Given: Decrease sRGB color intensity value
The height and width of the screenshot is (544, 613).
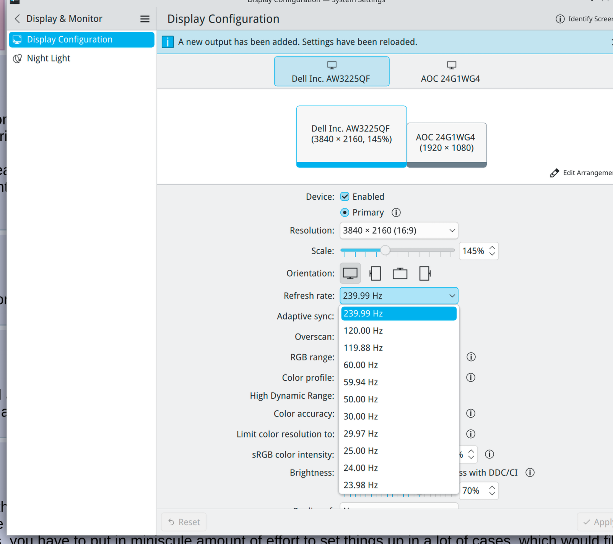Looking at the screenshot, I should coord(471,457).
